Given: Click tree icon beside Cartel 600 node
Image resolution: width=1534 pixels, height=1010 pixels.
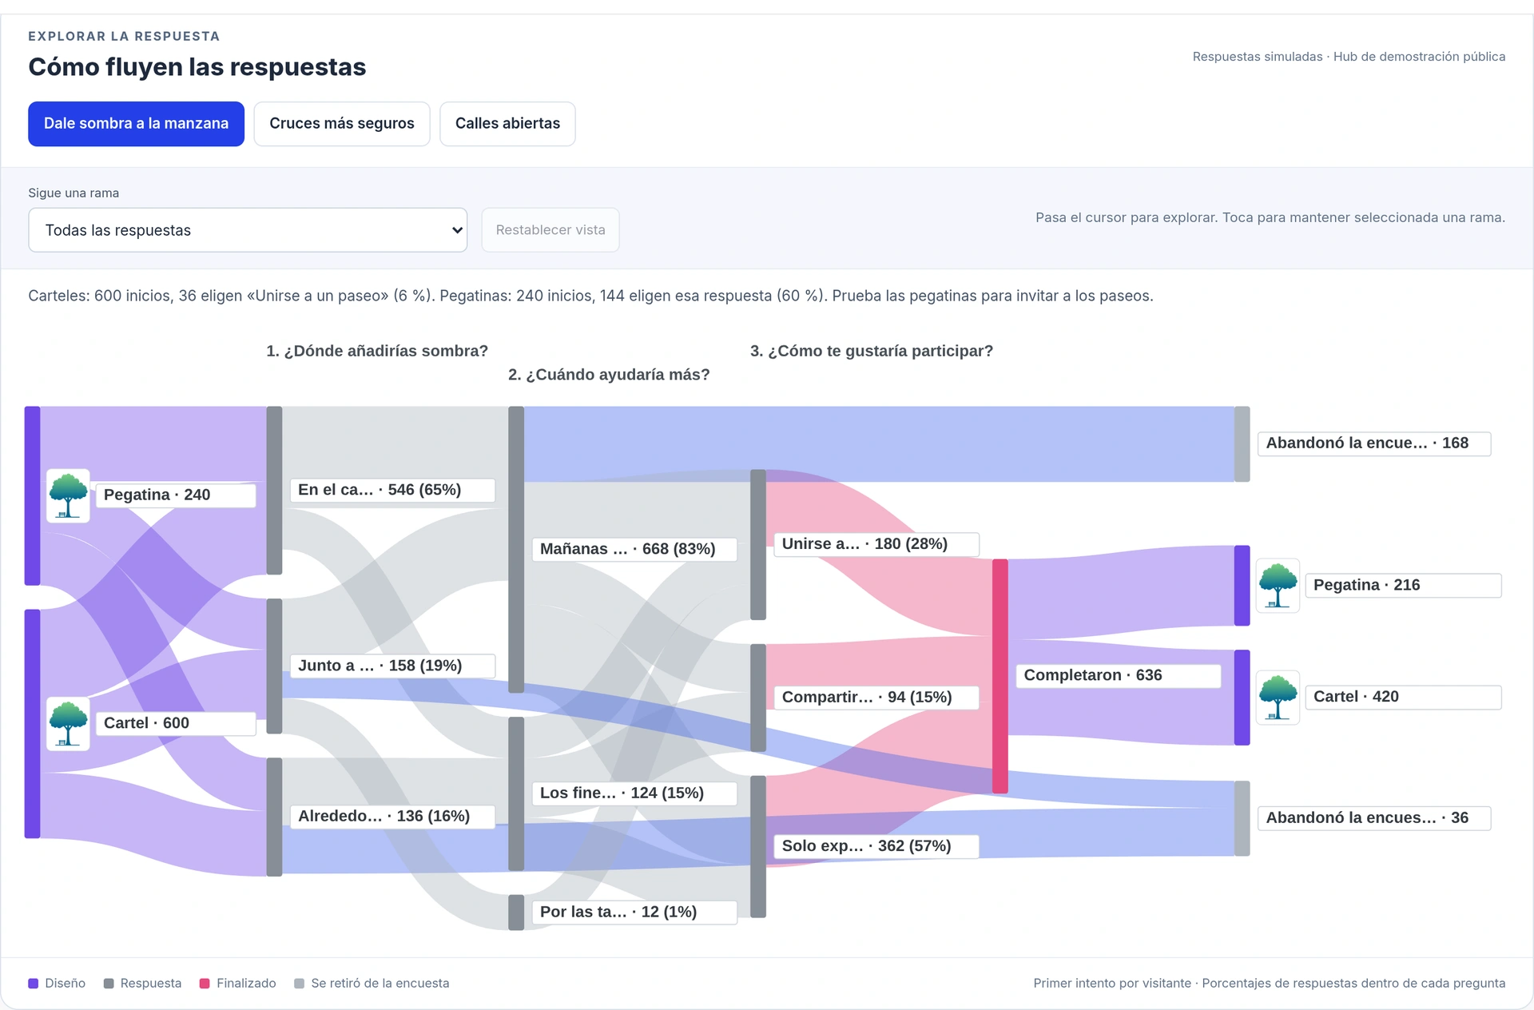Looking at the screenshot, I should tap(68, 724).
